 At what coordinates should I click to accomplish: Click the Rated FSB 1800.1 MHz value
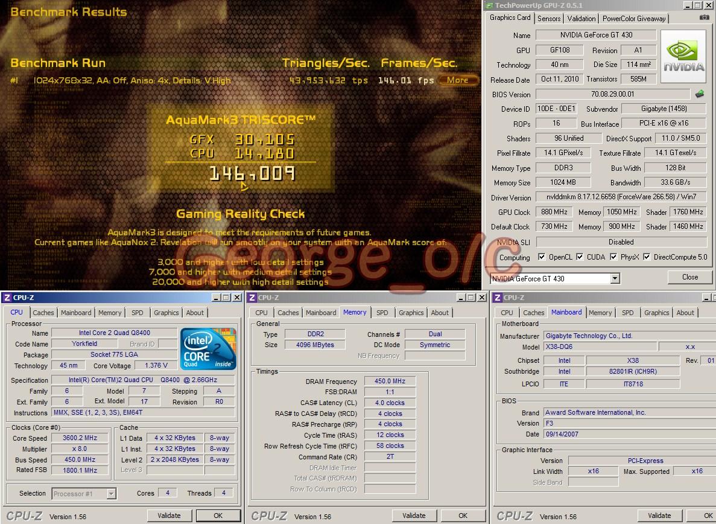[x=80, y=470]
